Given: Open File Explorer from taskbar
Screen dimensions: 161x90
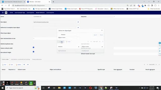Looking at the screenshot, I should point(59,88).
